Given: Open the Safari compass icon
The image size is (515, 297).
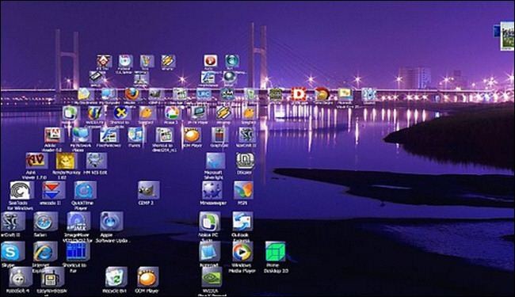Looking at the screenshot, I should tap(45, 222).
